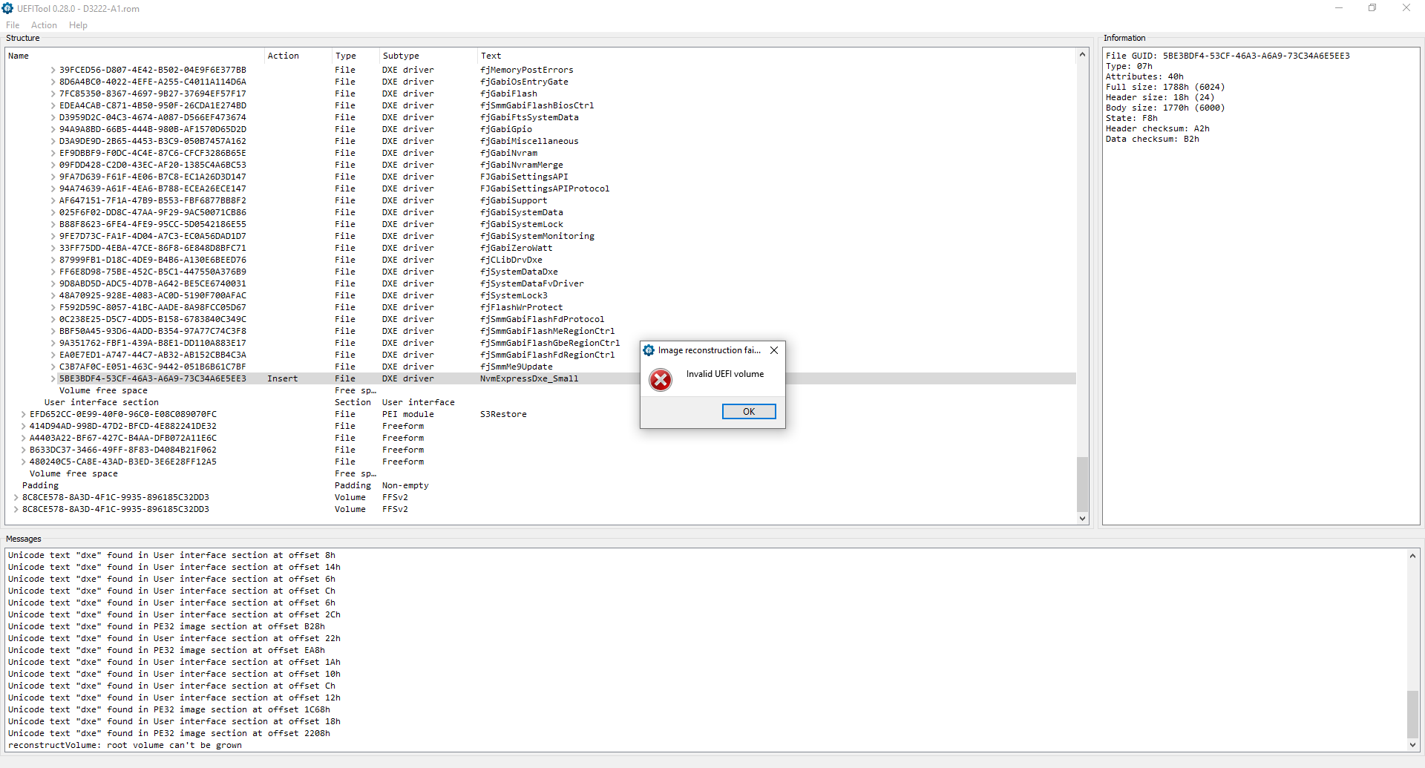The height and width of the screenshot is (768, 1425).
Task: Click the fjSmmGabiFlashGbeRegionCtrl text cell
Action: [550, 343]
